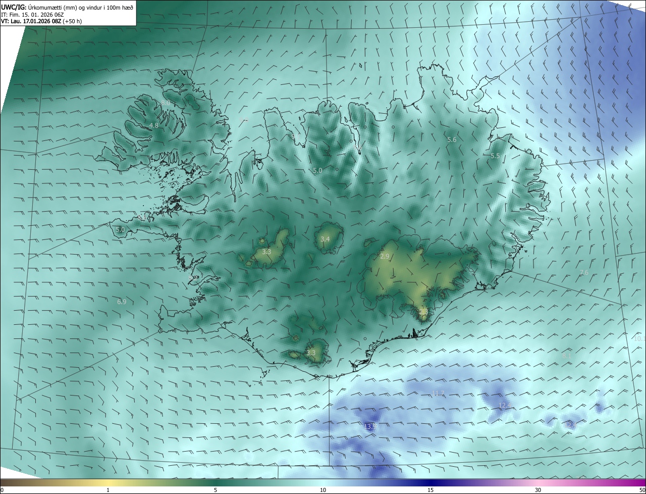
Task: Click the 8.2 value label near Borgarfjörður
Action: point(193,278)
